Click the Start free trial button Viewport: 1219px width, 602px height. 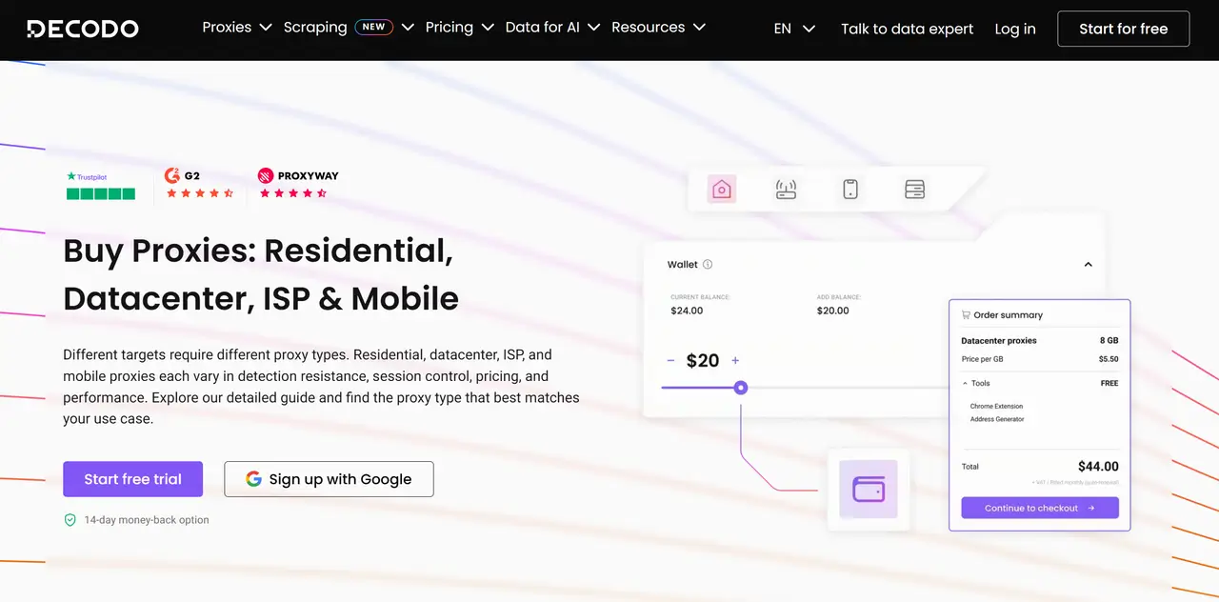(132, 479)
